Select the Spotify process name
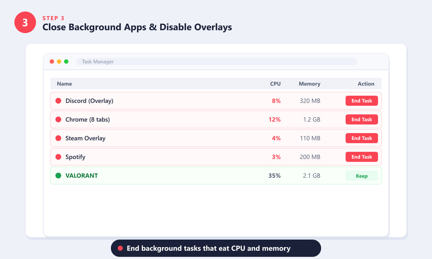This screenshot has height=259, width=432. point(75,157)
